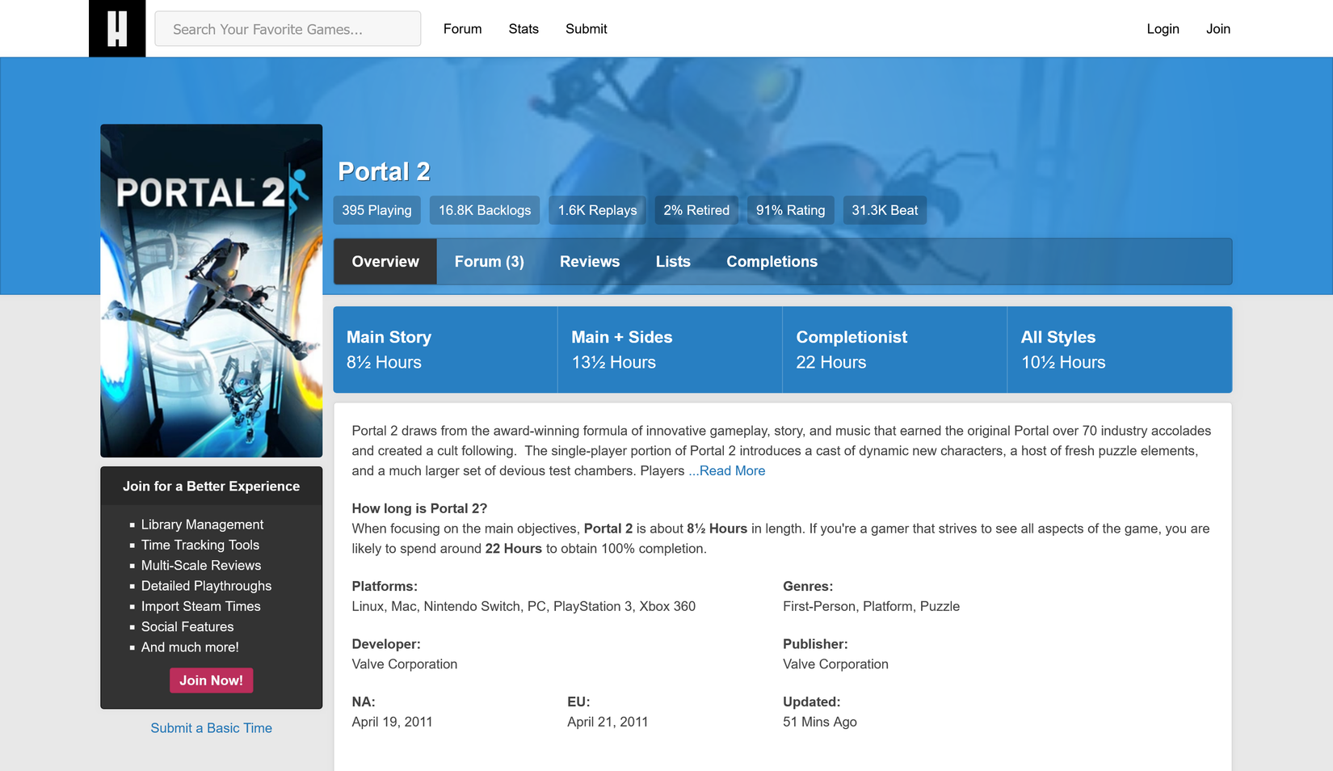Click the Join Now! button
Screen dimensions: 1333x771
(x=211, y=680)
